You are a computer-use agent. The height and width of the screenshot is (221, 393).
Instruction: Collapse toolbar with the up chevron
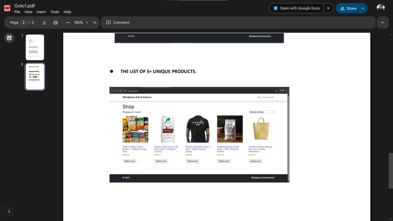(383, 23)
